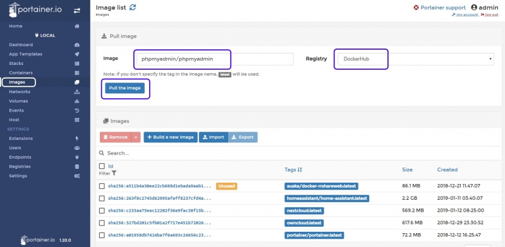Open image sha256:263f8c2745d62995afaff8237cfd4a
Screen dimensions: 505x247
[159, 198]
